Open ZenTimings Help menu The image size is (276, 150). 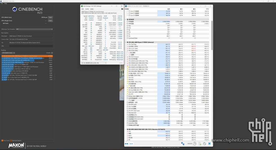92,9
